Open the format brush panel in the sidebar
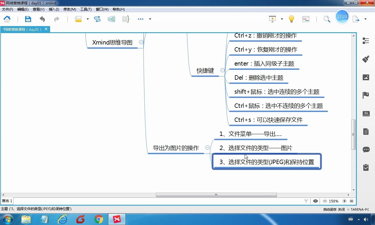Viewport: 375px width, 225px height. point(366,59)
